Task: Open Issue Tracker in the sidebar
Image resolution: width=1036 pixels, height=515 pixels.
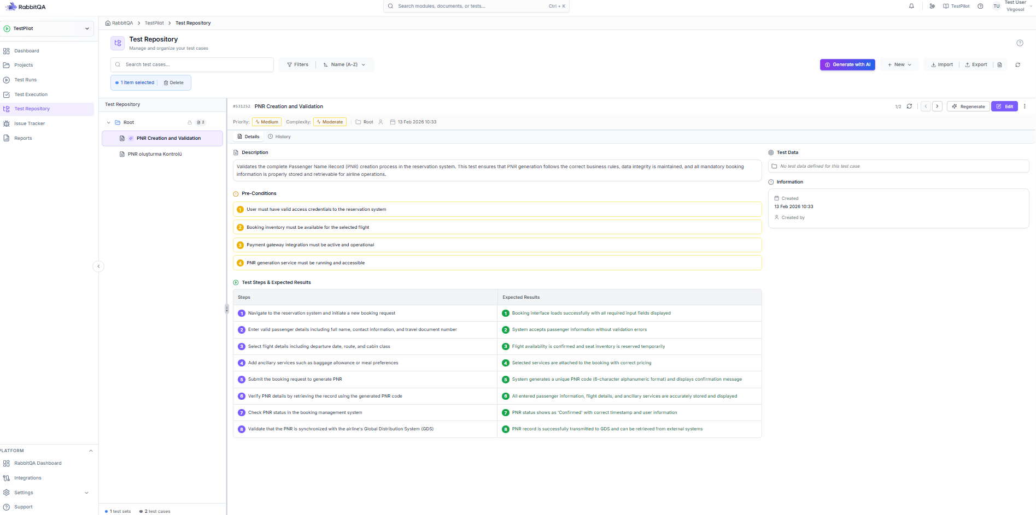Action: coord(47,123)
